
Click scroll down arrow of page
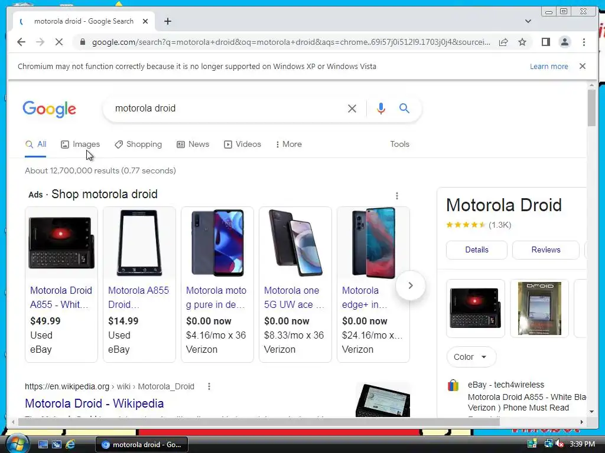[591, 412]
